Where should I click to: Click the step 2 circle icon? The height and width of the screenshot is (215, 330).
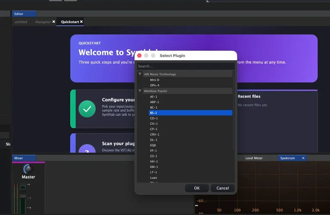pyautogui.click(x=87, y=148)
